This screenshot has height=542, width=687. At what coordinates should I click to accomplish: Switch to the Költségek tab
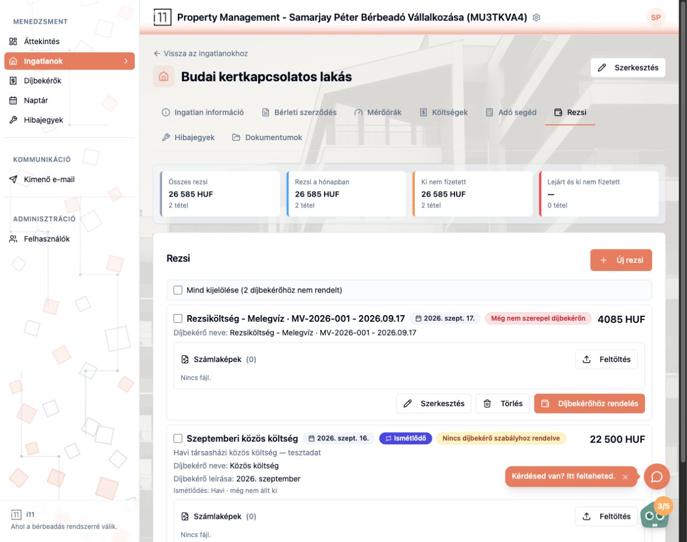click(443, 113)
